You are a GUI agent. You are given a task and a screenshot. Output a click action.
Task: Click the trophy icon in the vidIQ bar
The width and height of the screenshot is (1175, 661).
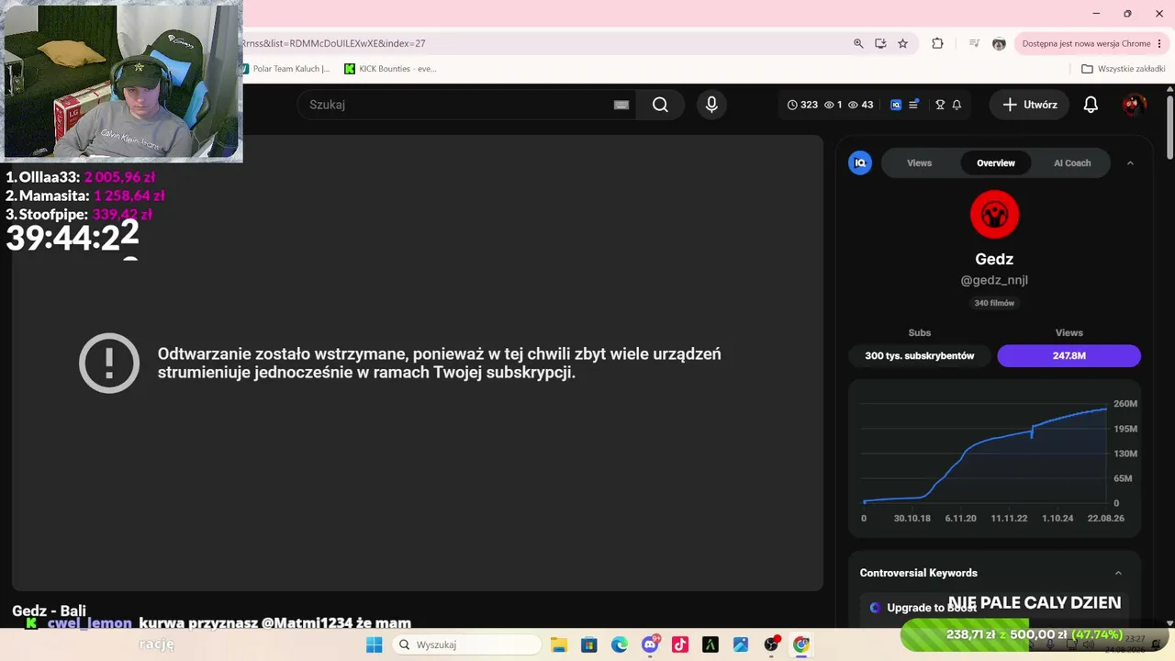pos(940,105)
